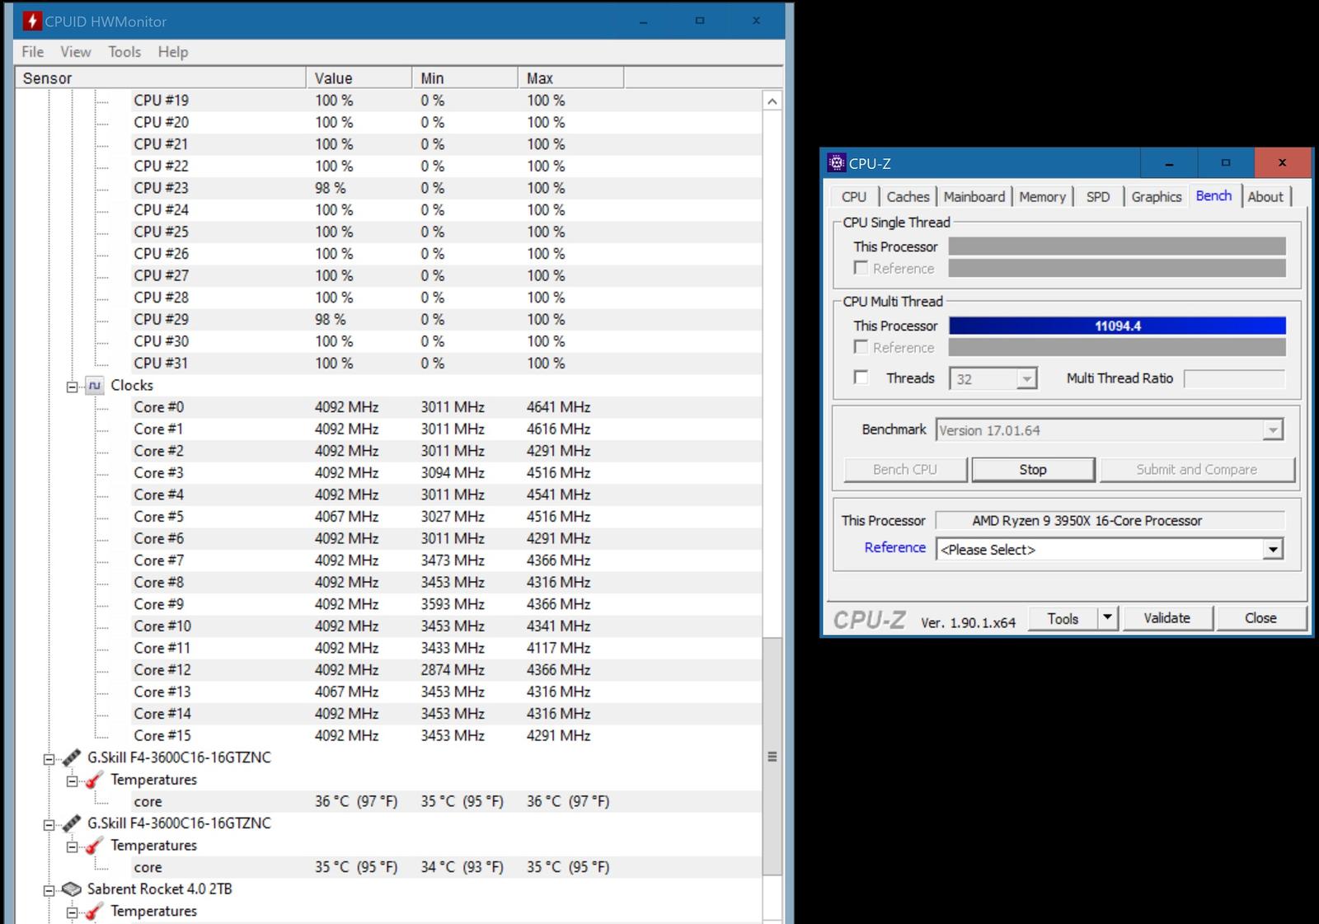Enable the Threads checkbox in CPU-Z
The width and height of the screenshot is (1319, 924).
coord(861,378)
